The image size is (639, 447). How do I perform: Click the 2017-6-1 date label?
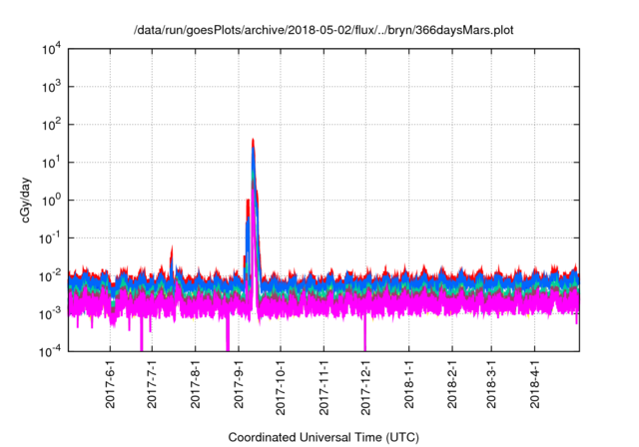click(110, 383)
